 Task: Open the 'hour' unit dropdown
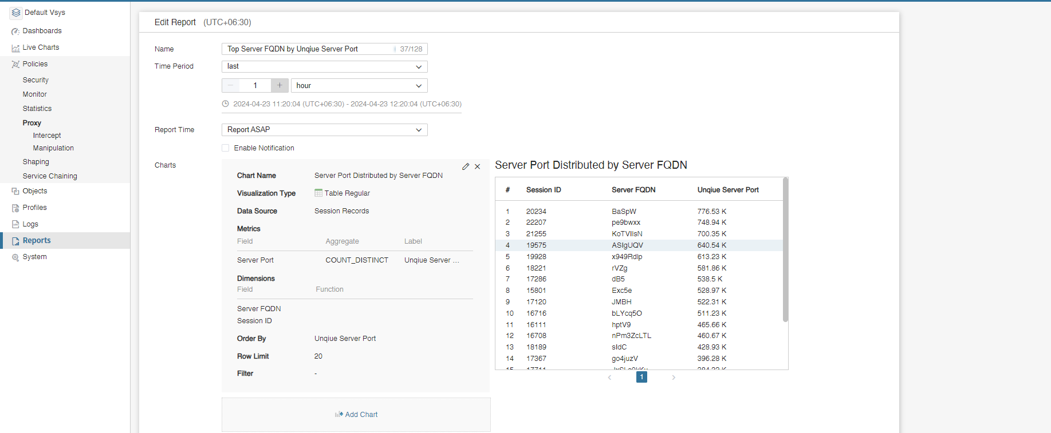359,86
